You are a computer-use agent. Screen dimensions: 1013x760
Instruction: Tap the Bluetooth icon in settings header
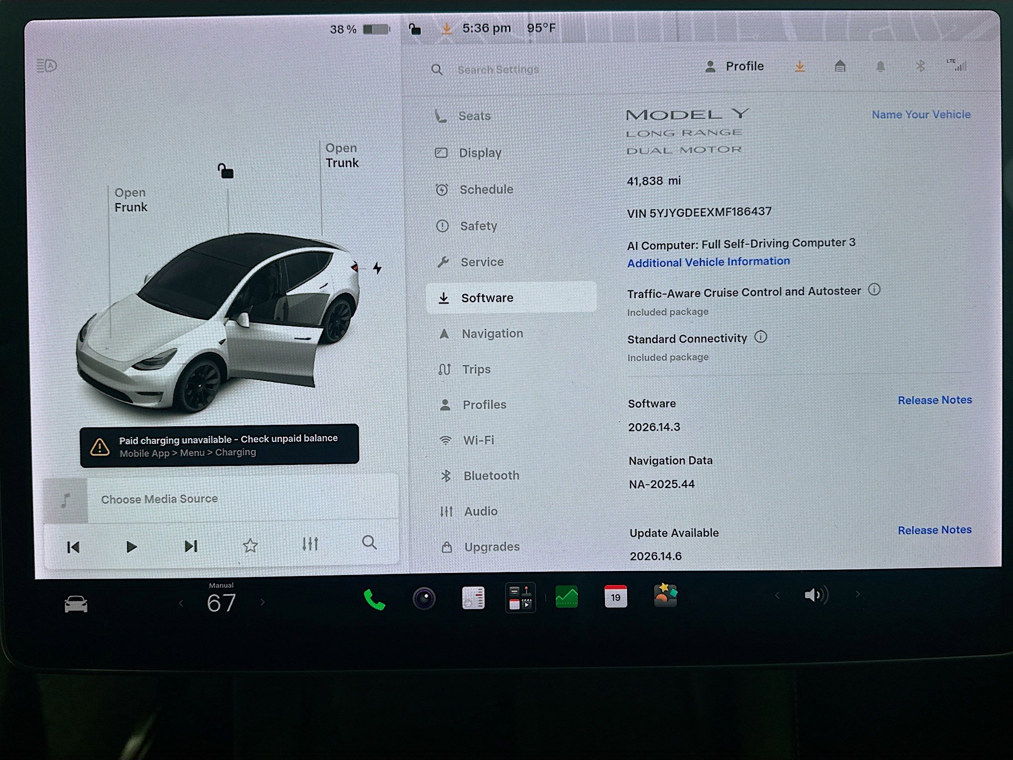[x=920, y=66]
